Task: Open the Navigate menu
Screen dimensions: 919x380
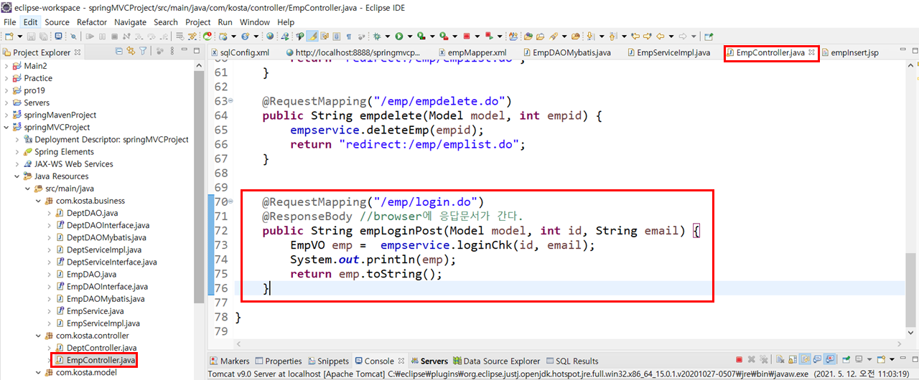Action: click(x=130, y=22)
